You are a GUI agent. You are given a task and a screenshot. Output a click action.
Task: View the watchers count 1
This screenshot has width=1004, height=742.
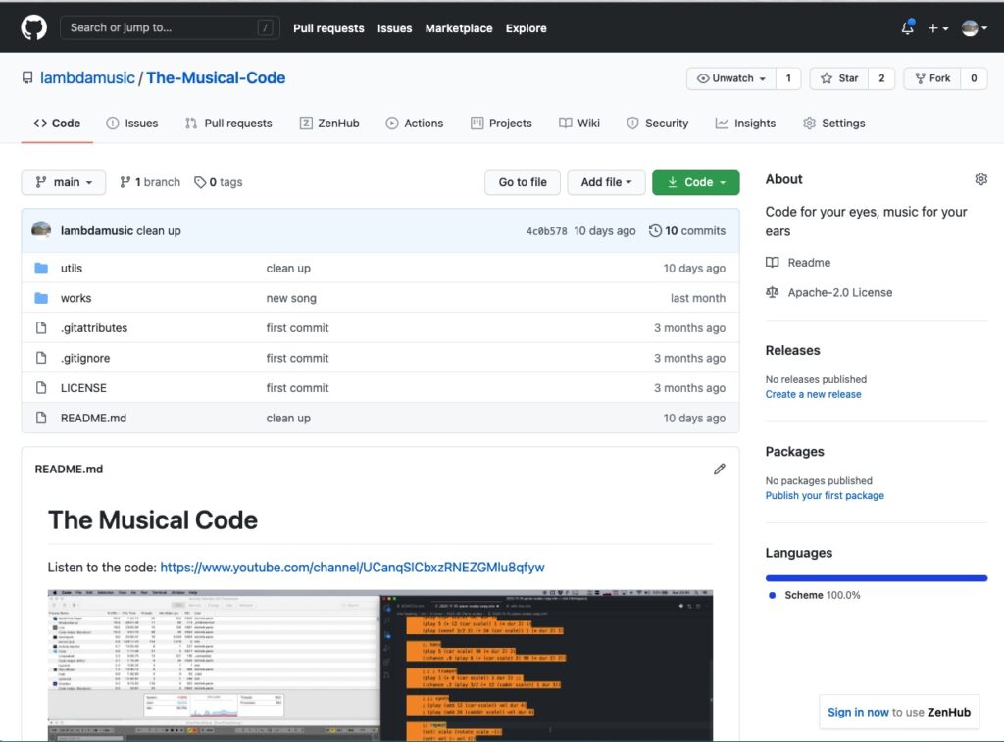pyautogui.click(x=788, y=78)
